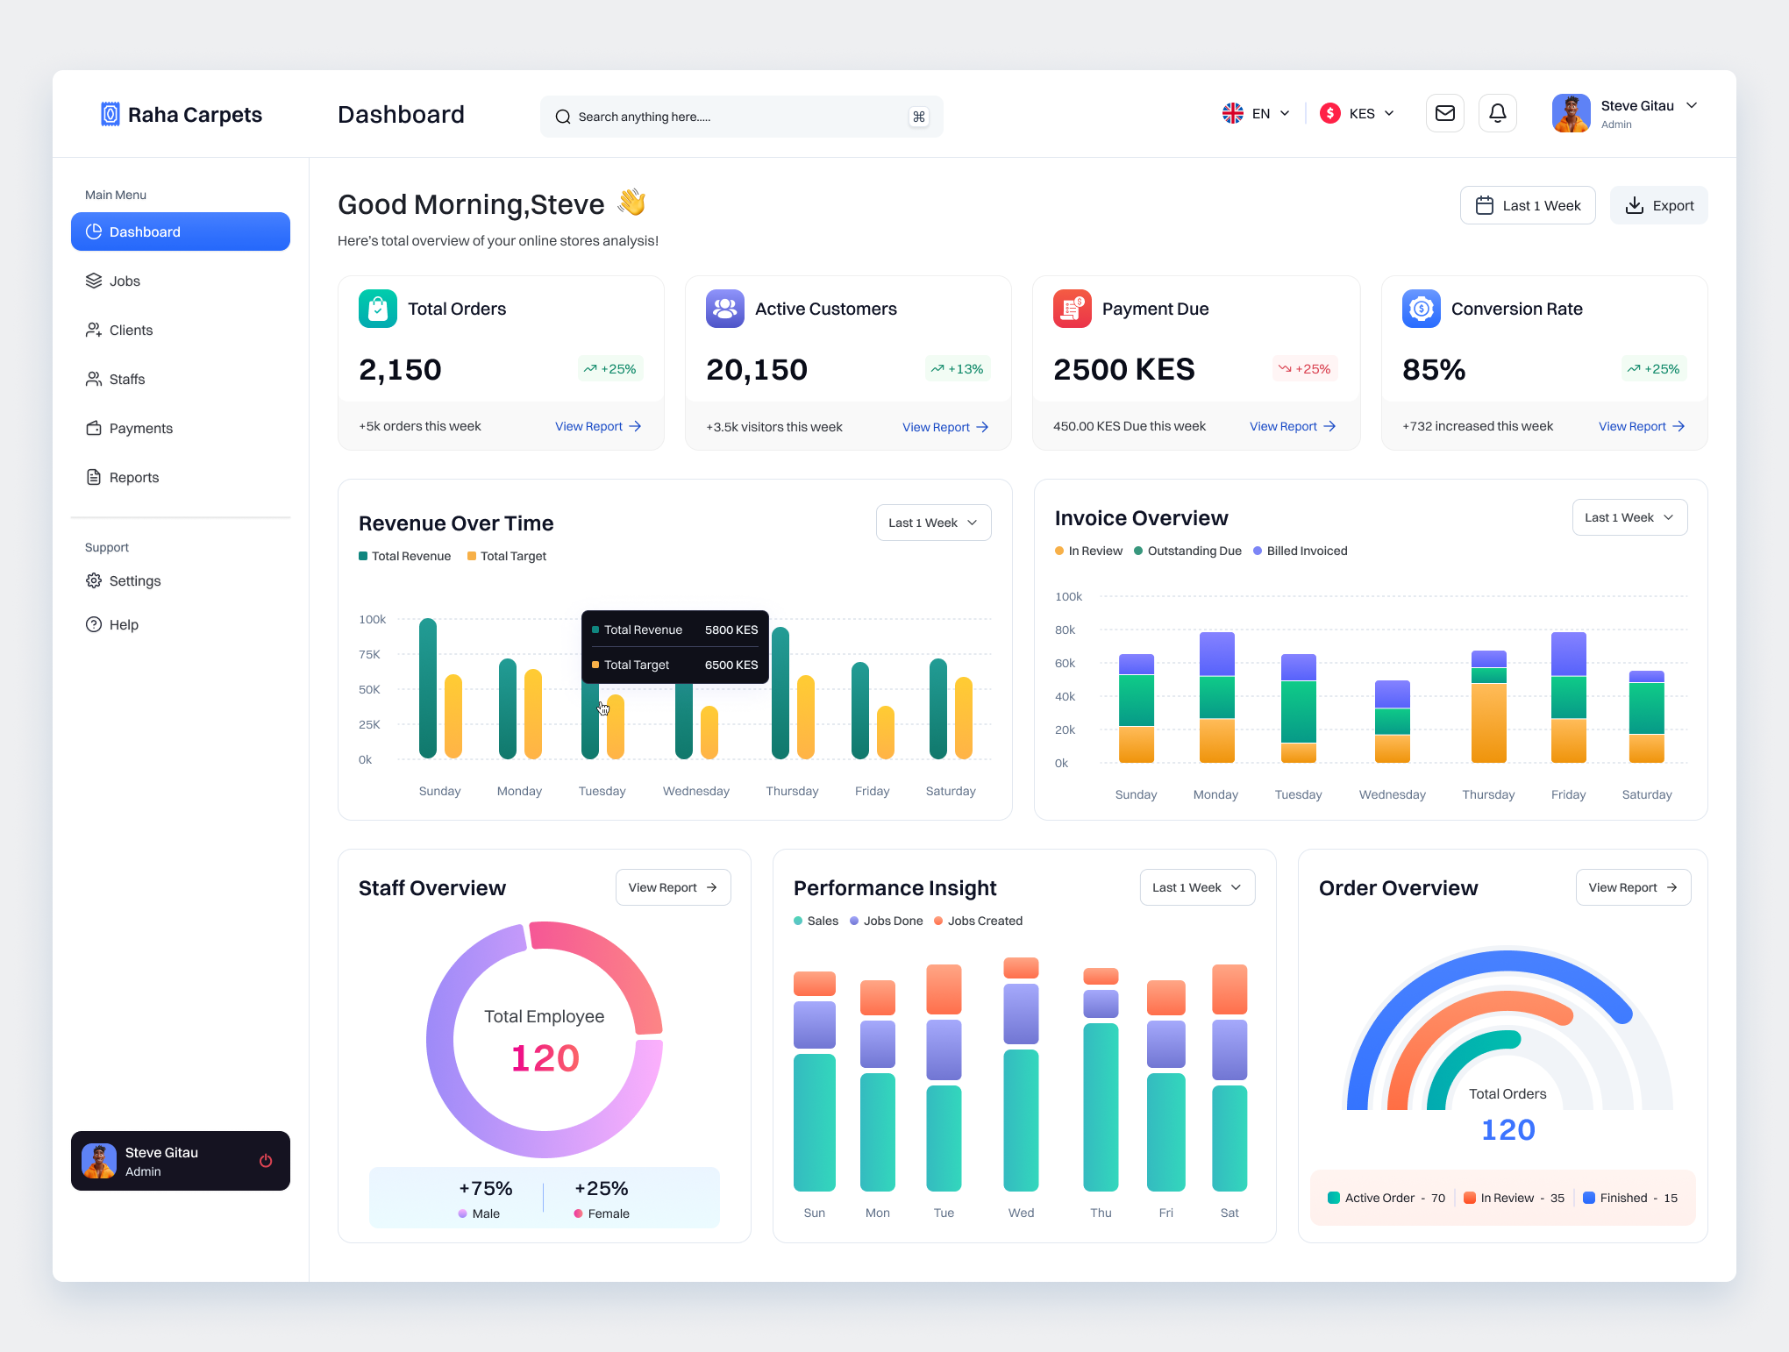This screenshot has width=1789, height=1352.
Task: Click the red logout power icon
Action: pyautogui.click(x=265, y=1161)
